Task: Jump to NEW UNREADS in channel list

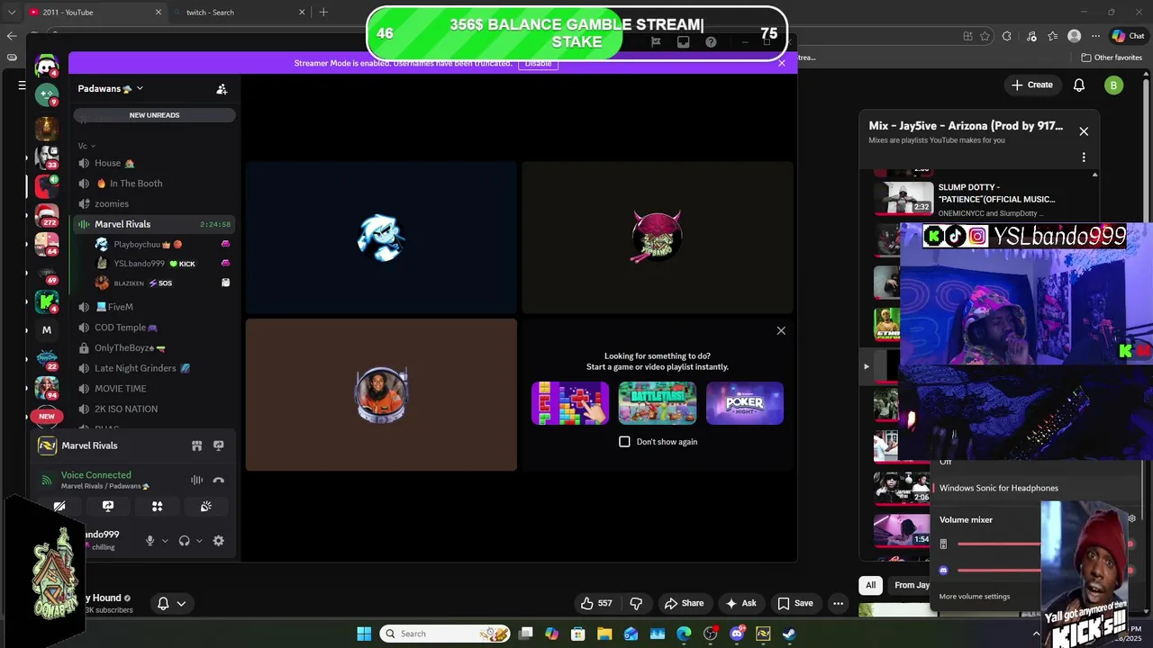Action: [x=154, y=115]
